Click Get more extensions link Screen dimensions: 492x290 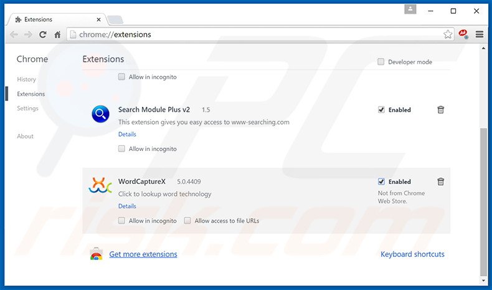pos(143,254)
